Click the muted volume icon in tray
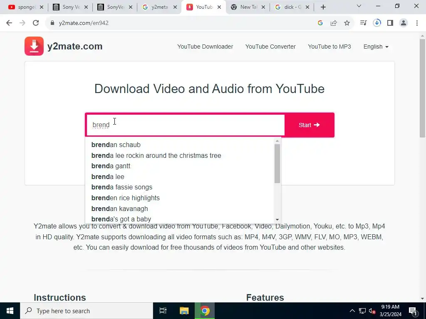 pyautogui.click(x=372, y=311)
